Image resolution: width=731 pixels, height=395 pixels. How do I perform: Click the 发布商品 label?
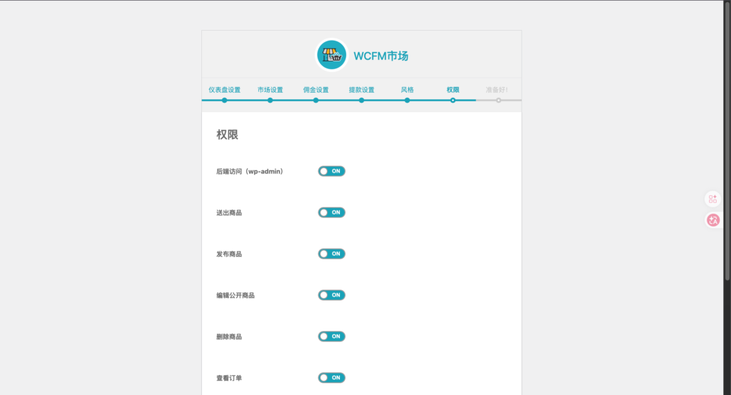229,254
